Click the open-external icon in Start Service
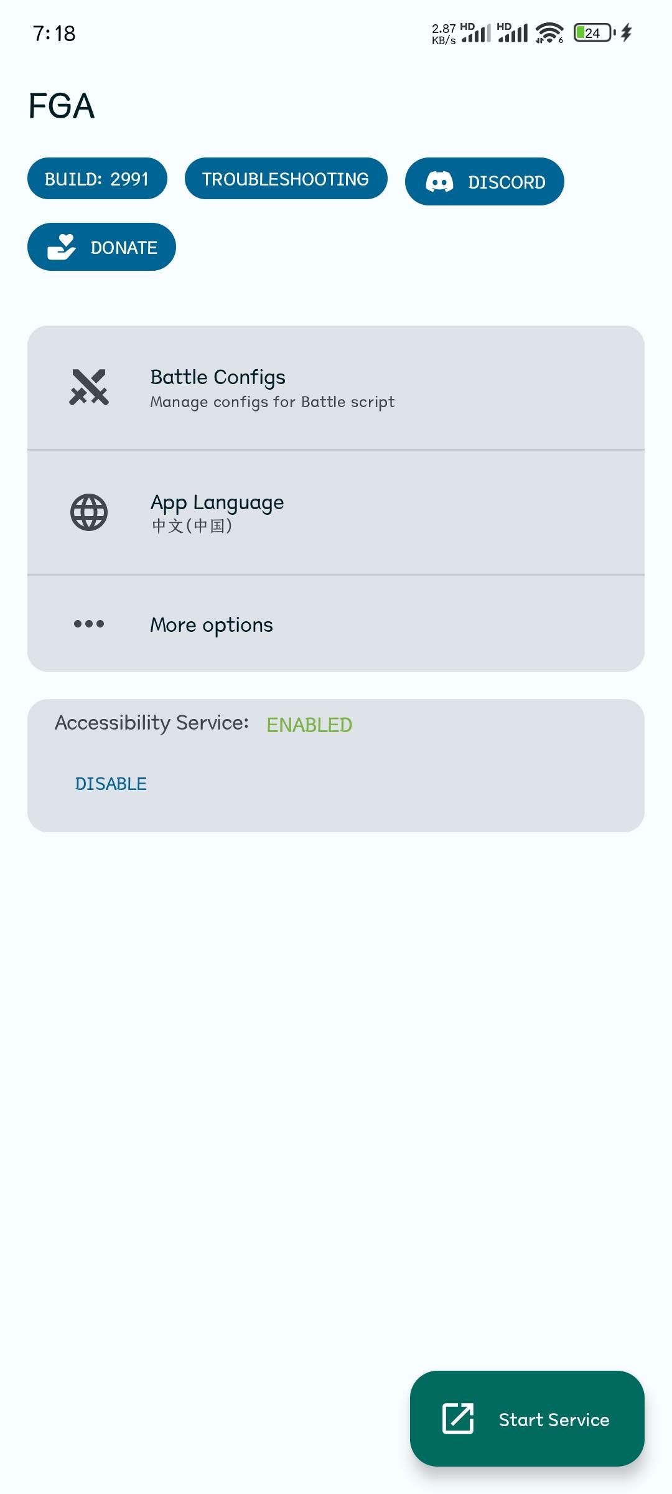Image resolution: width=672 pixels, height=1494 pixels. click(458, 1419)
